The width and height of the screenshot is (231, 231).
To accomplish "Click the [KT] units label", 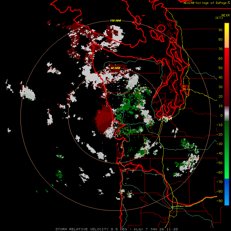I will tap(219, 18).
